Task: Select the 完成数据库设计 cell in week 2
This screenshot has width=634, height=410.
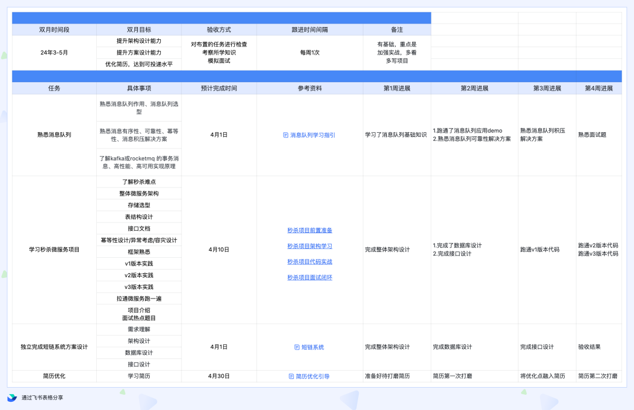Action: pos(475,347)
